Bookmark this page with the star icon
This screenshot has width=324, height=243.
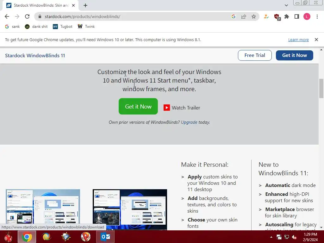[x=254, y=16]
